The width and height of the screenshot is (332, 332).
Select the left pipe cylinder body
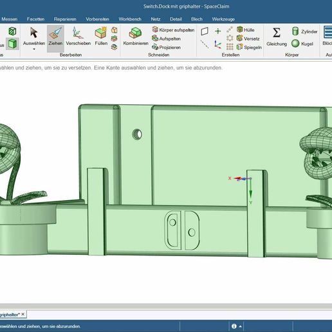(24, 240)
